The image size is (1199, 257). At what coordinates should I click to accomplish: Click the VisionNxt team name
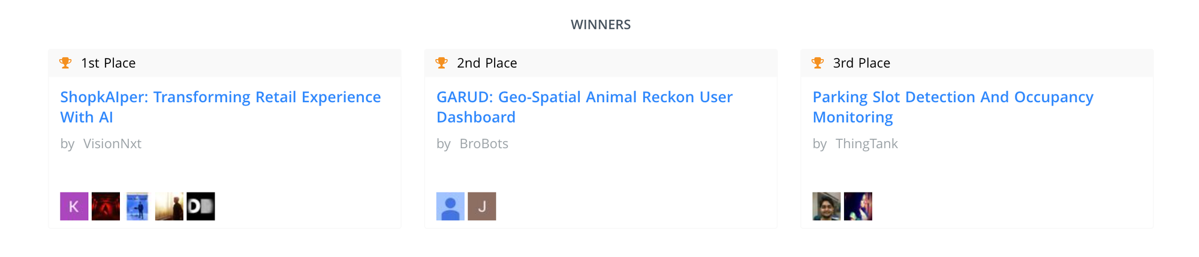point(112,143)
